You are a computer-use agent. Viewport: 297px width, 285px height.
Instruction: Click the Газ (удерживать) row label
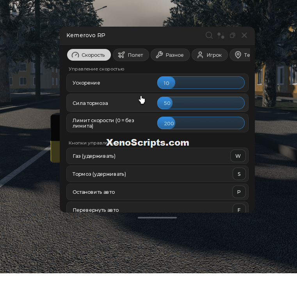(94, 156)
